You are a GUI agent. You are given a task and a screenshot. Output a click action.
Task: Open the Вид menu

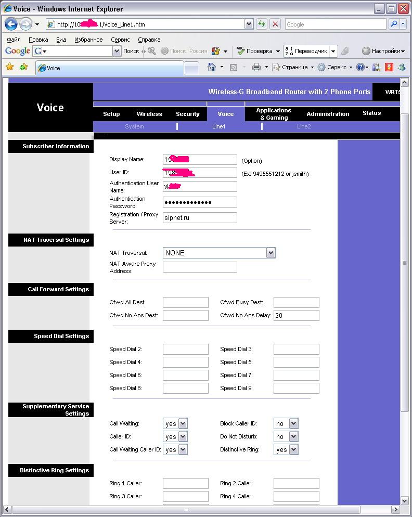click(61, 40)
